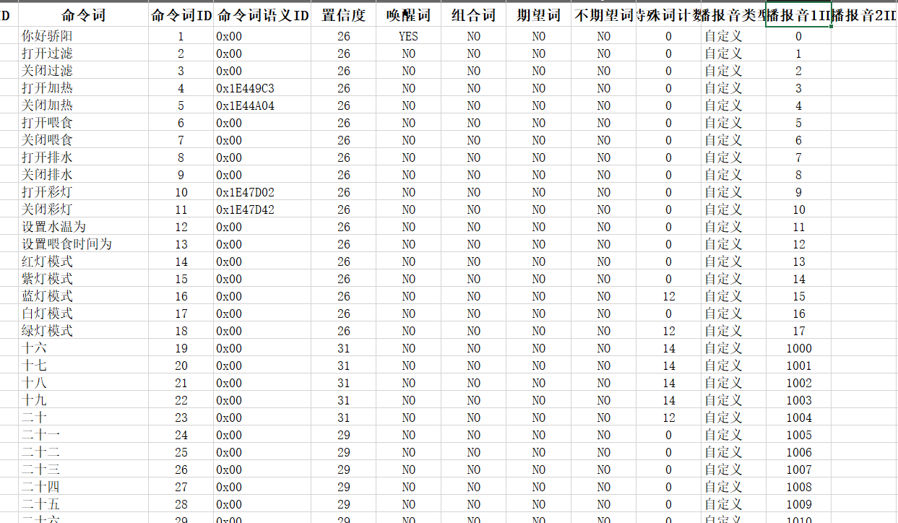Select the 播报音2ID header cell
The height and width of the screenshot is (523, 898).
864,16
